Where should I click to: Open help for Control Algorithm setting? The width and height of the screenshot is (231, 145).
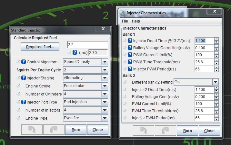(24, 62)
